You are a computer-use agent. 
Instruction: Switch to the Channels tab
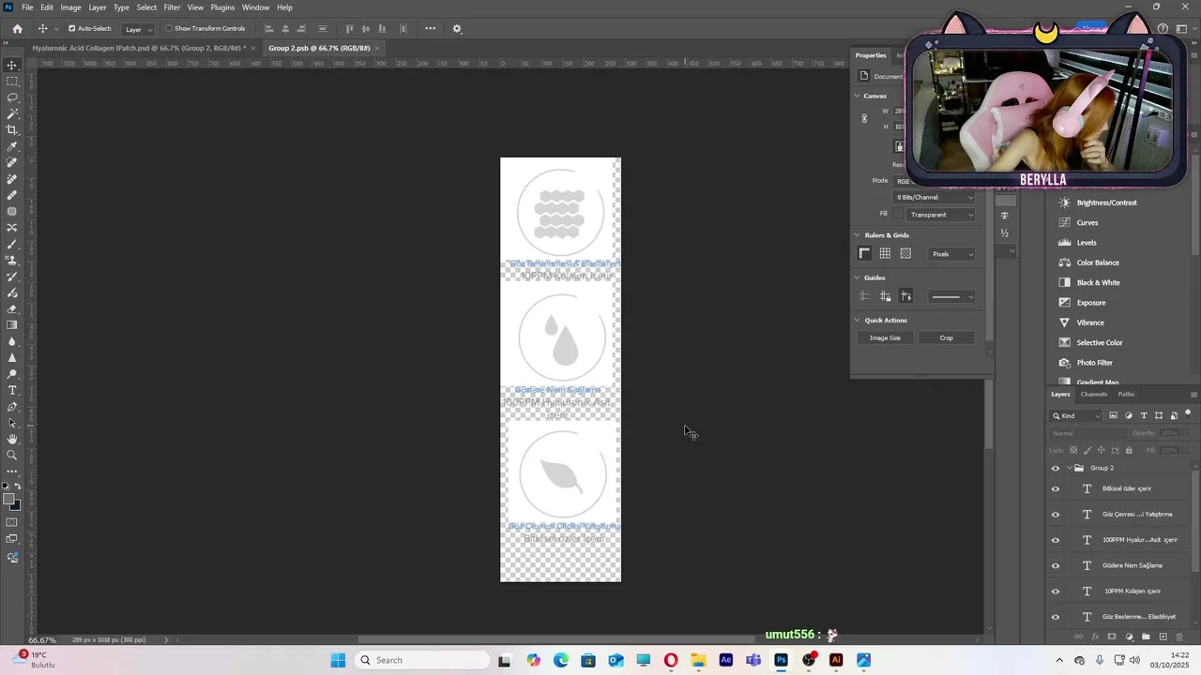[1094, 395]
